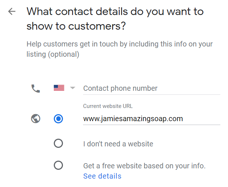Click the underline beneath the website URL

(151, 124)
